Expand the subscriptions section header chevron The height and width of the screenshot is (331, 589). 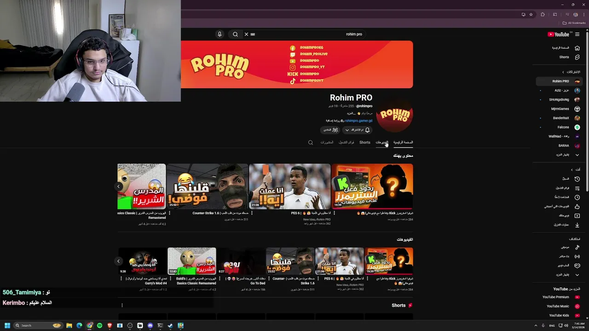(x=563, y=72)
